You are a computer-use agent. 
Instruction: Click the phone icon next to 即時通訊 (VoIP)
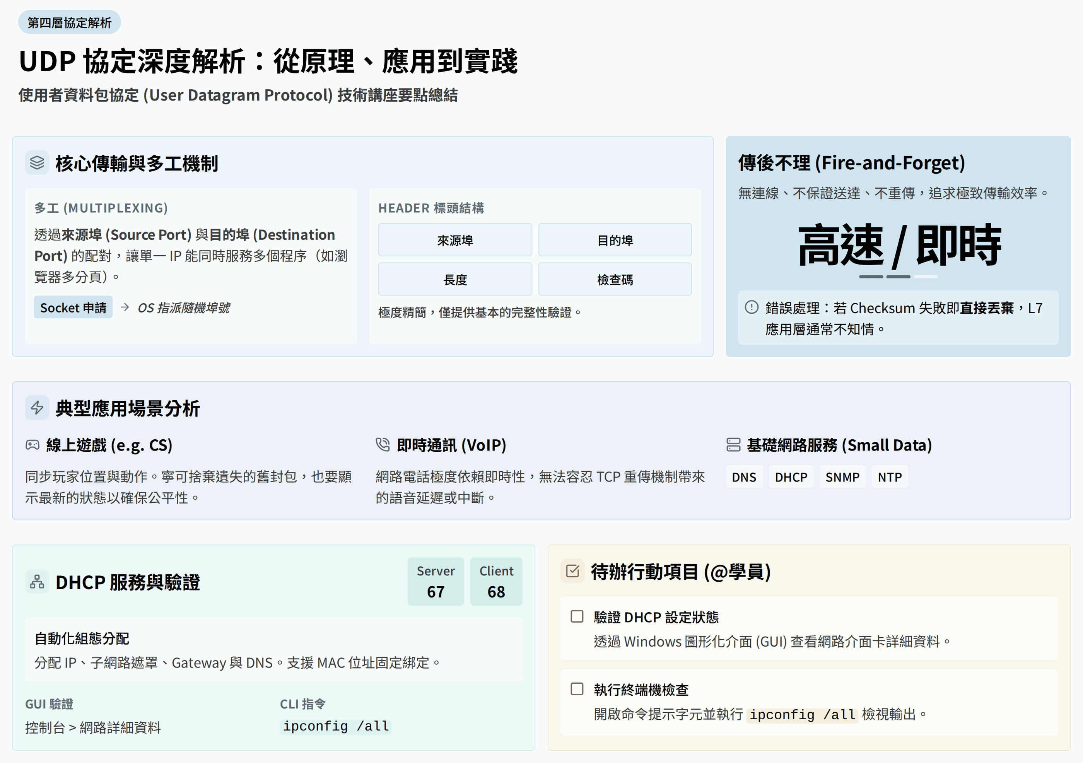[383, 445]
